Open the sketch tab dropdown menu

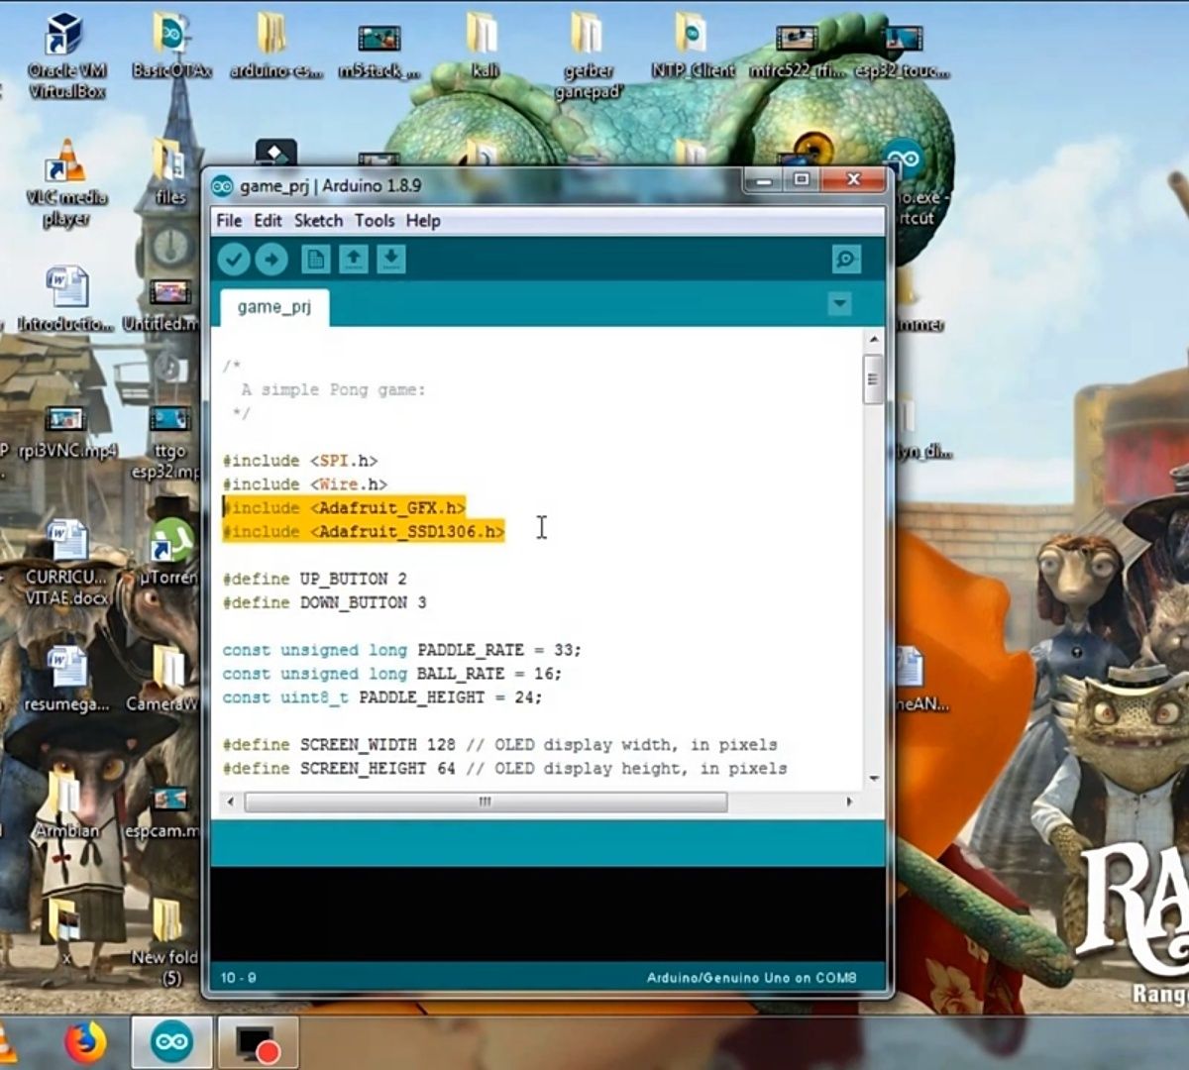tap(840, 304)
